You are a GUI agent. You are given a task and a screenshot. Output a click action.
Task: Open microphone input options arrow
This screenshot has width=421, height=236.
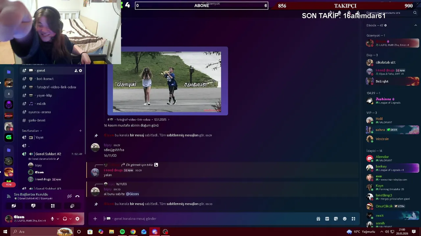(x=58, y=219)
